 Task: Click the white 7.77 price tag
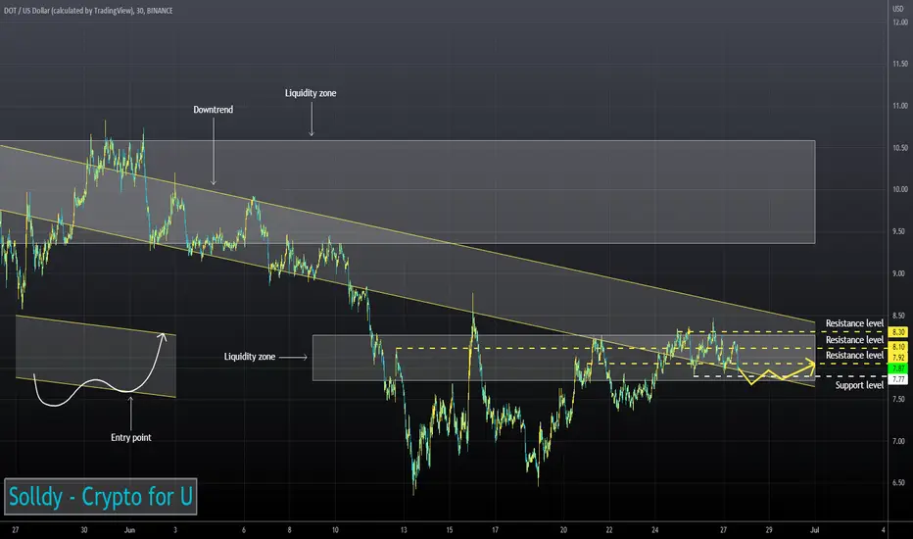point(898,379)
